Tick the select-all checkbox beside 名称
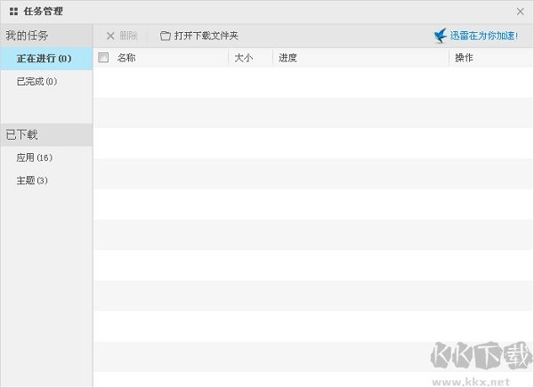Viewport: 534px width, 388px height. [103, 57]
